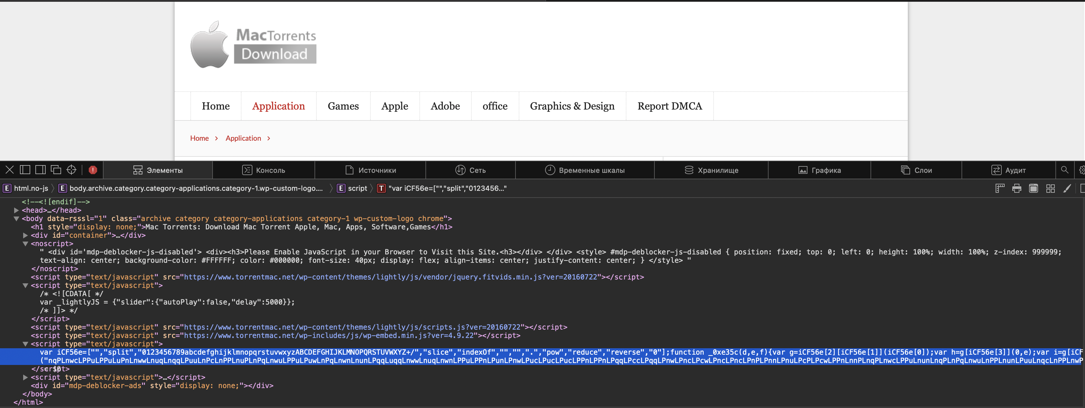Open the inspector search magnifier
Image resolution: width=1085 pixels, height=408 pixels.
point(1065,170)
